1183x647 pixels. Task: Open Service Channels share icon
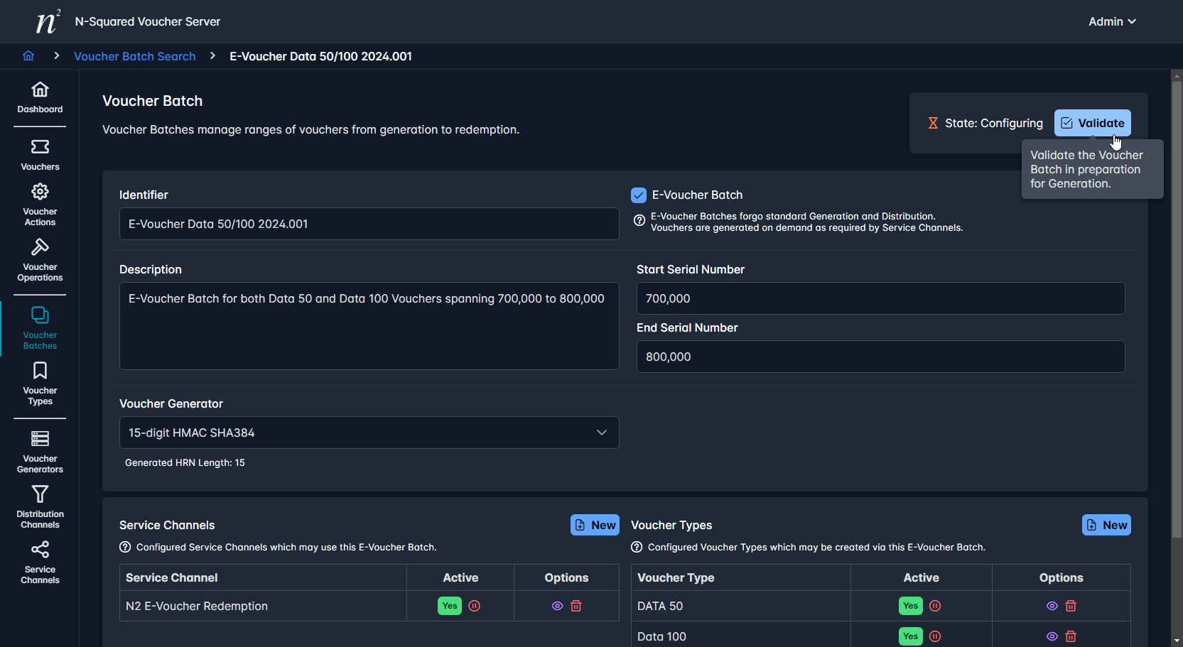40,550
